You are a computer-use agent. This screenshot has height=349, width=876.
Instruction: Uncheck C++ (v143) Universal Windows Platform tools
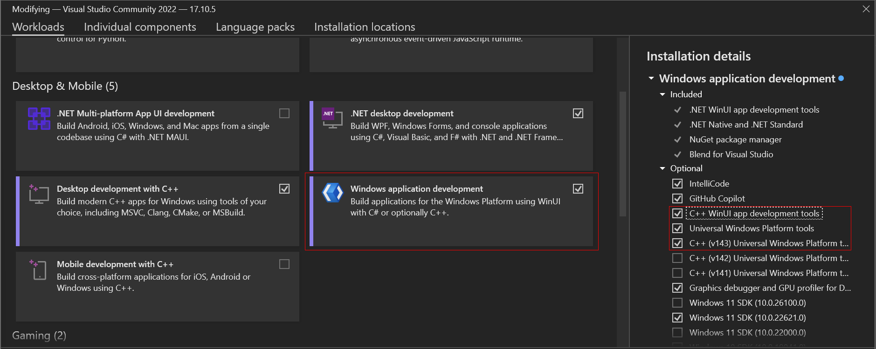pos(677,243)
